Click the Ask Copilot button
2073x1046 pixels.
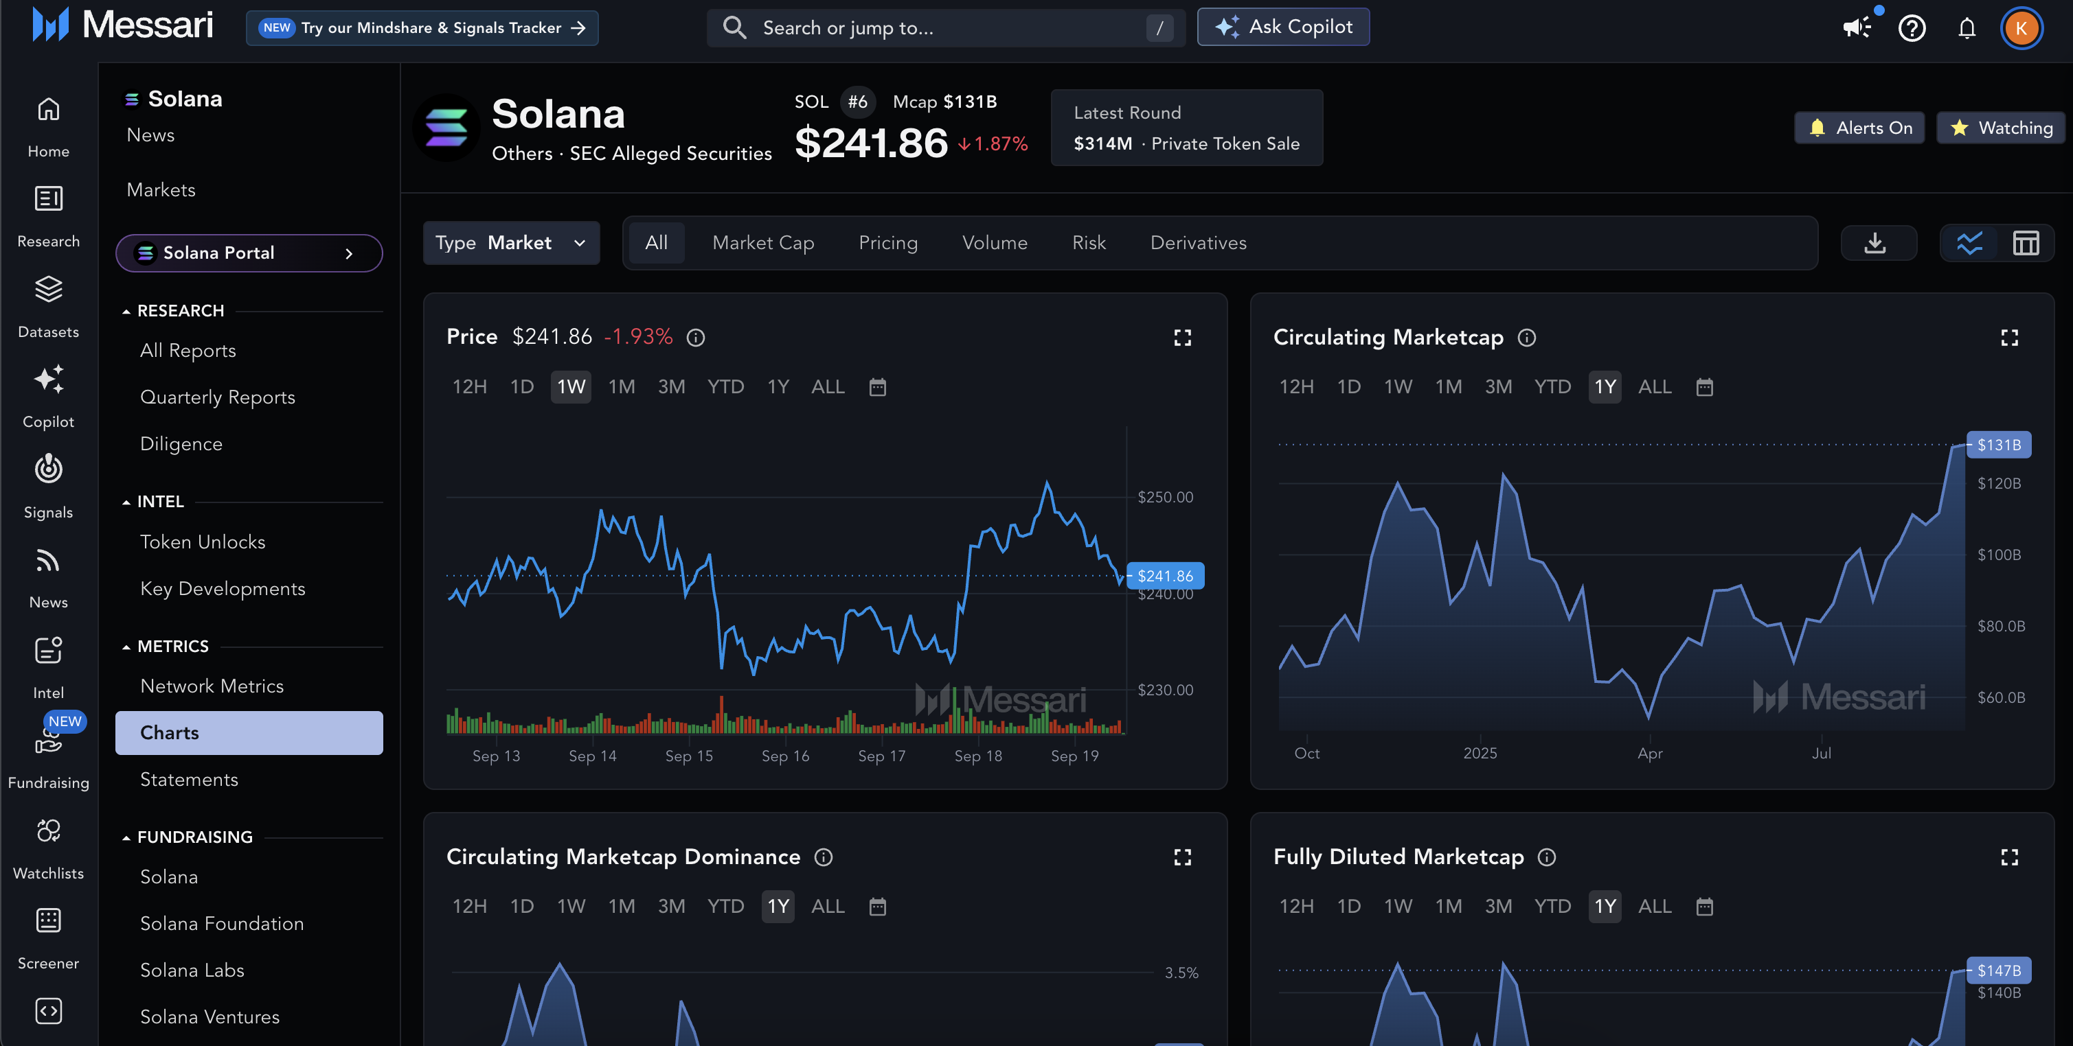[x=1284, y=27]
